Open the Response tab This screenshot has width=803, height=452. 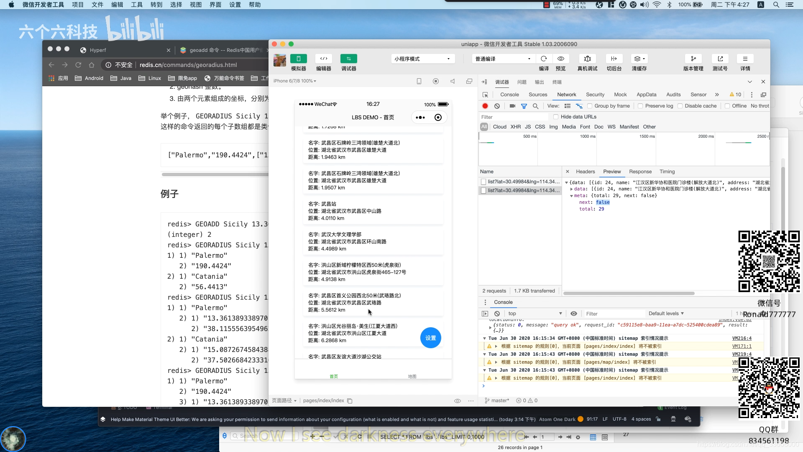(x=640, y=172)
